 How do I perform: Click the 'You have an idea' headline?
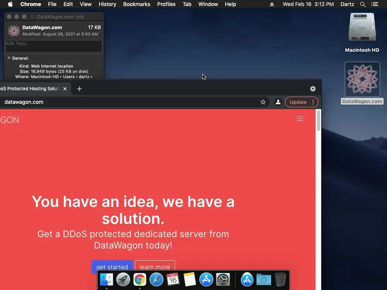coord(133,210)
